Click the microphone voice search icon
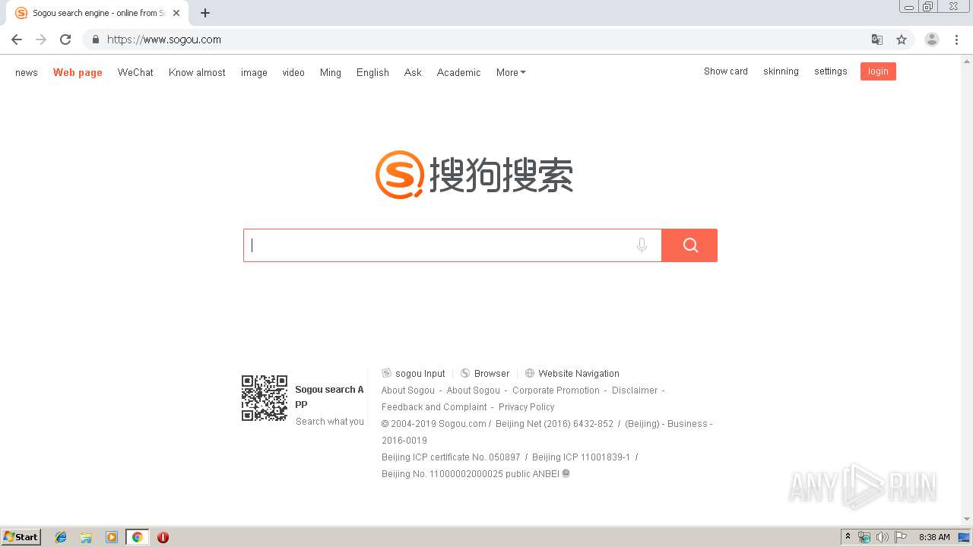Screen dimensions: 973x547 point(642,245)
